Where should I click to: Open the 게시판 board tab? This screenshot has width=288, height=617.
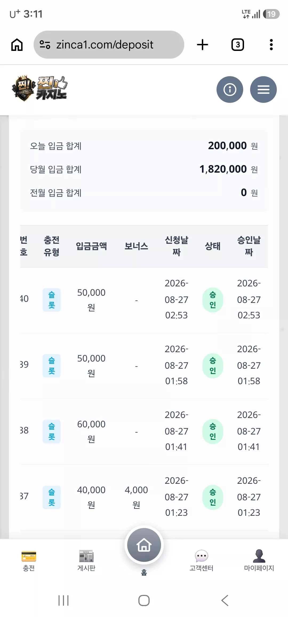click(86, 561)
